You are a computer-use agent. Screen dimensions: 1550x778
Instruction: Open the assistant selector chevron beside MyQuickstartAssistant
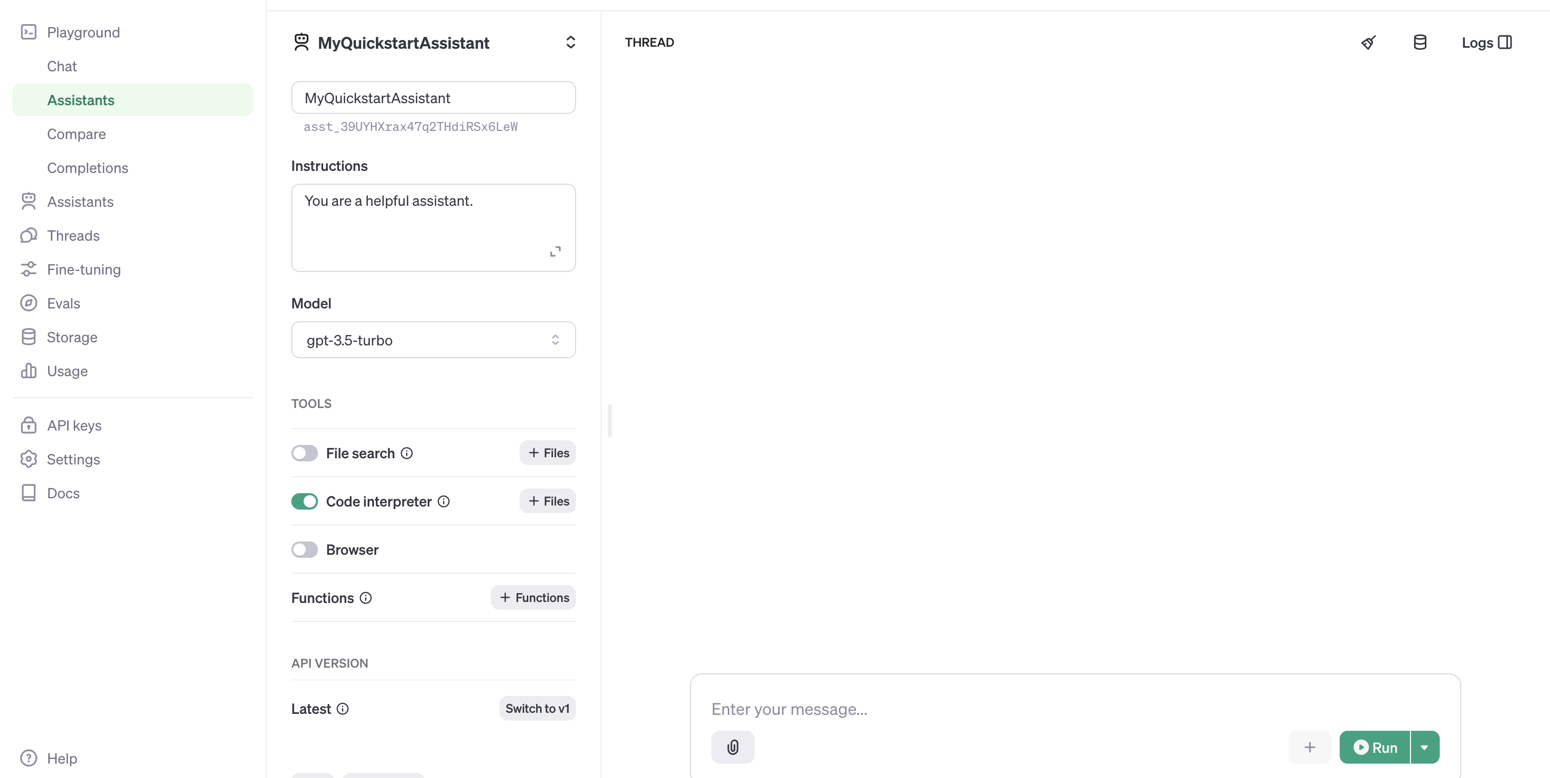coord(570,42)
